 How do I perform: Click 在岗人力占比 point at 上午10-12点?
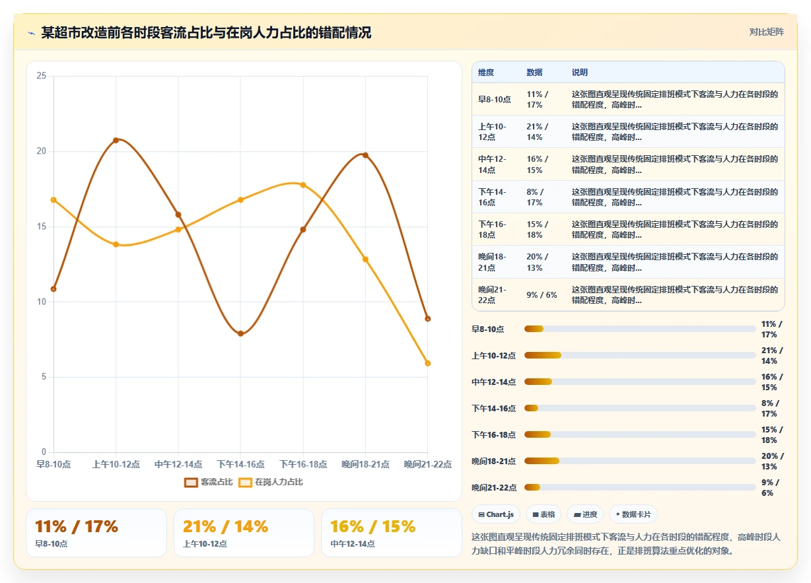click(116, 244)
